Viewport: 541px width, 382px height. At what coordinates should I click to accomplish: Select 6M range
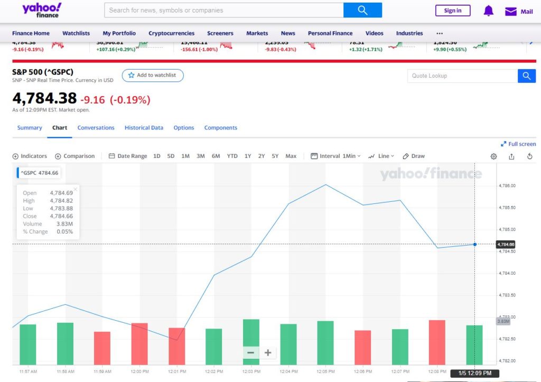(216, 156)
